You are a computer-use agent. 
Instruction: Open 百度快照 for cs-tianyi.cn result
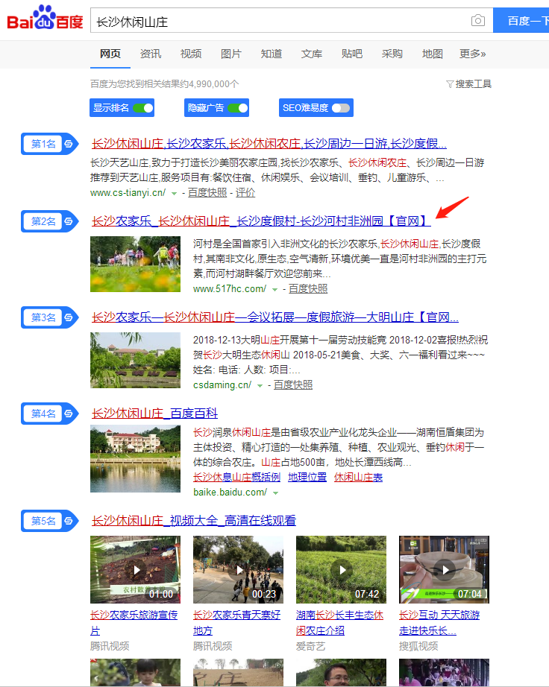click(207, 193)
